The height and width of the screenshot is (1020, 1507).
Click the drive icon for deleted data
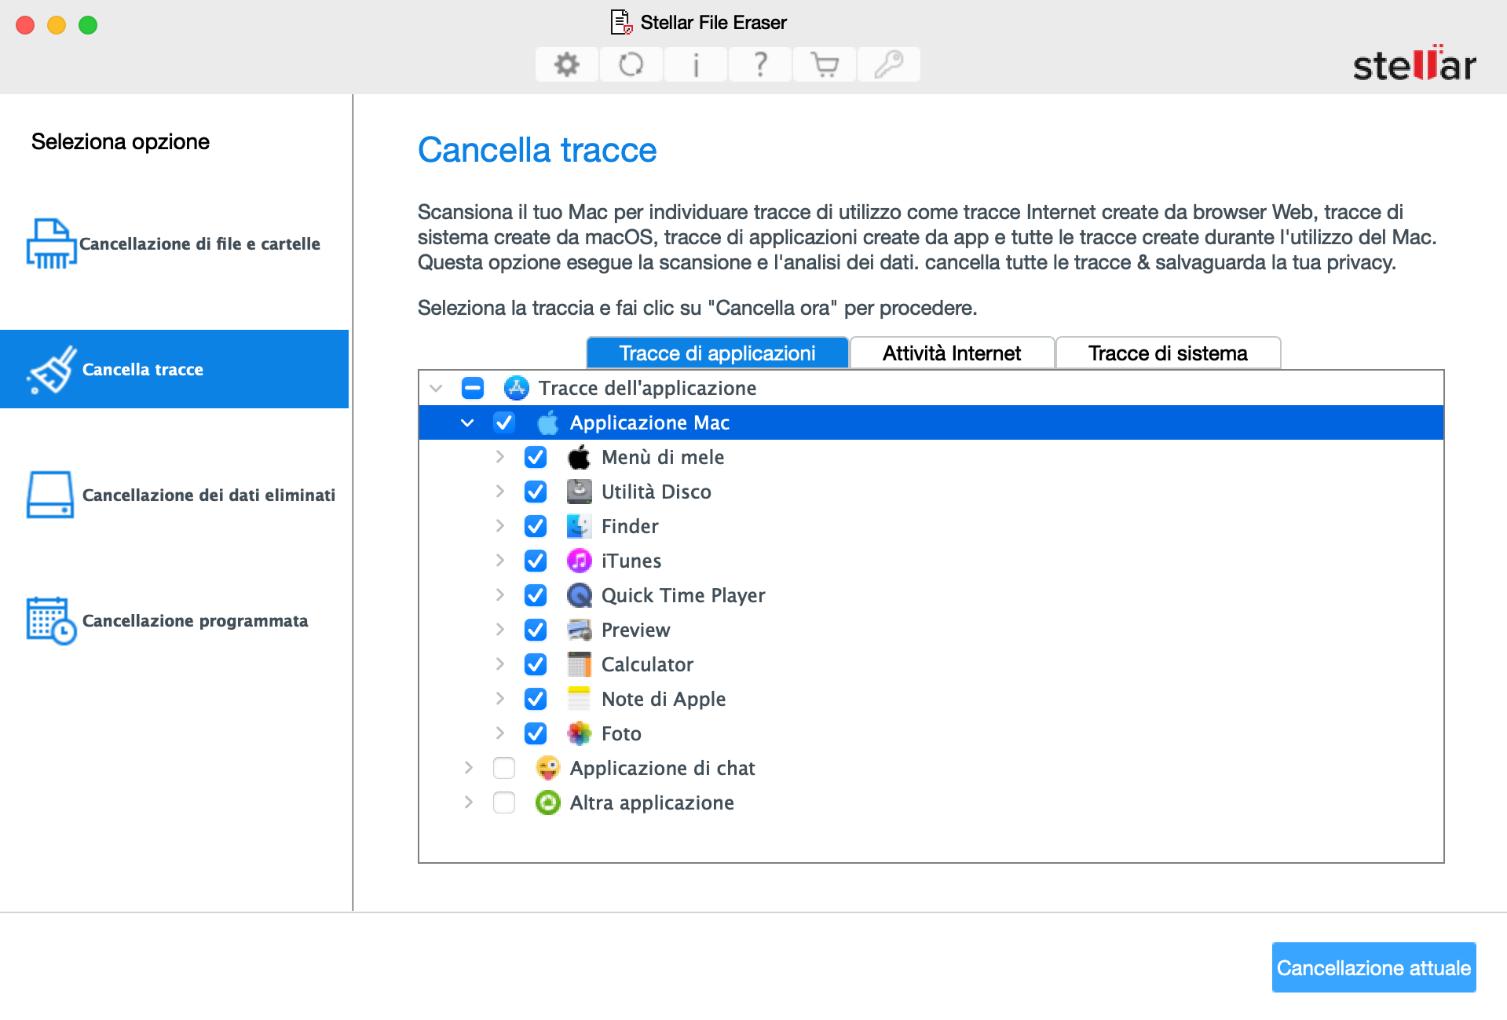50,495
